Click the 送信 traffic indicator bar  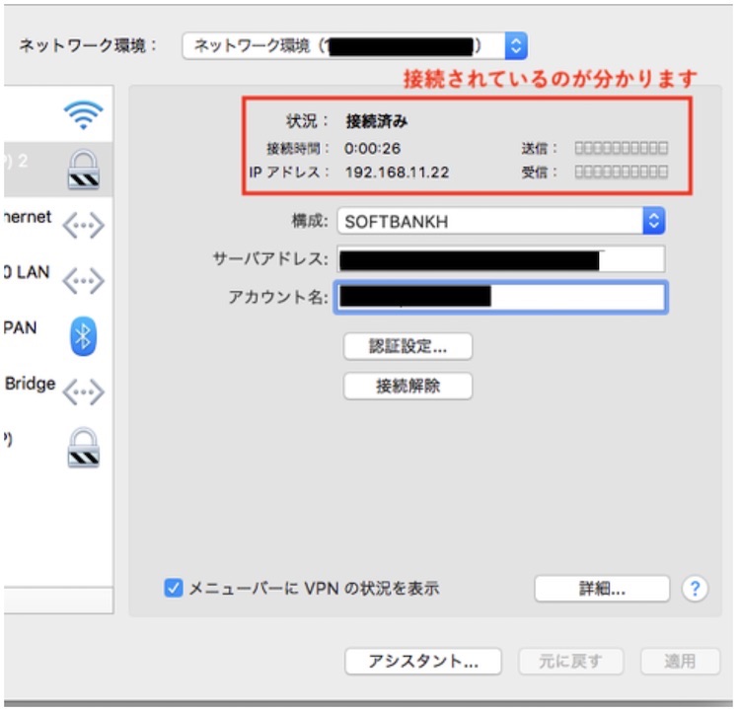tap(621, 149)
